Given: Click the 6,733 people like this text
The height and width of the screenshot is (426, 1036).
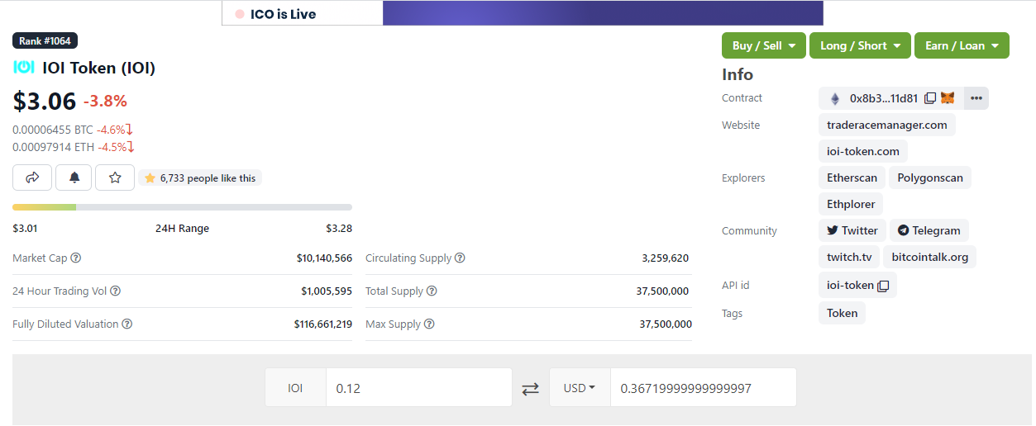Looking at the screenshot, I should 208,178.
